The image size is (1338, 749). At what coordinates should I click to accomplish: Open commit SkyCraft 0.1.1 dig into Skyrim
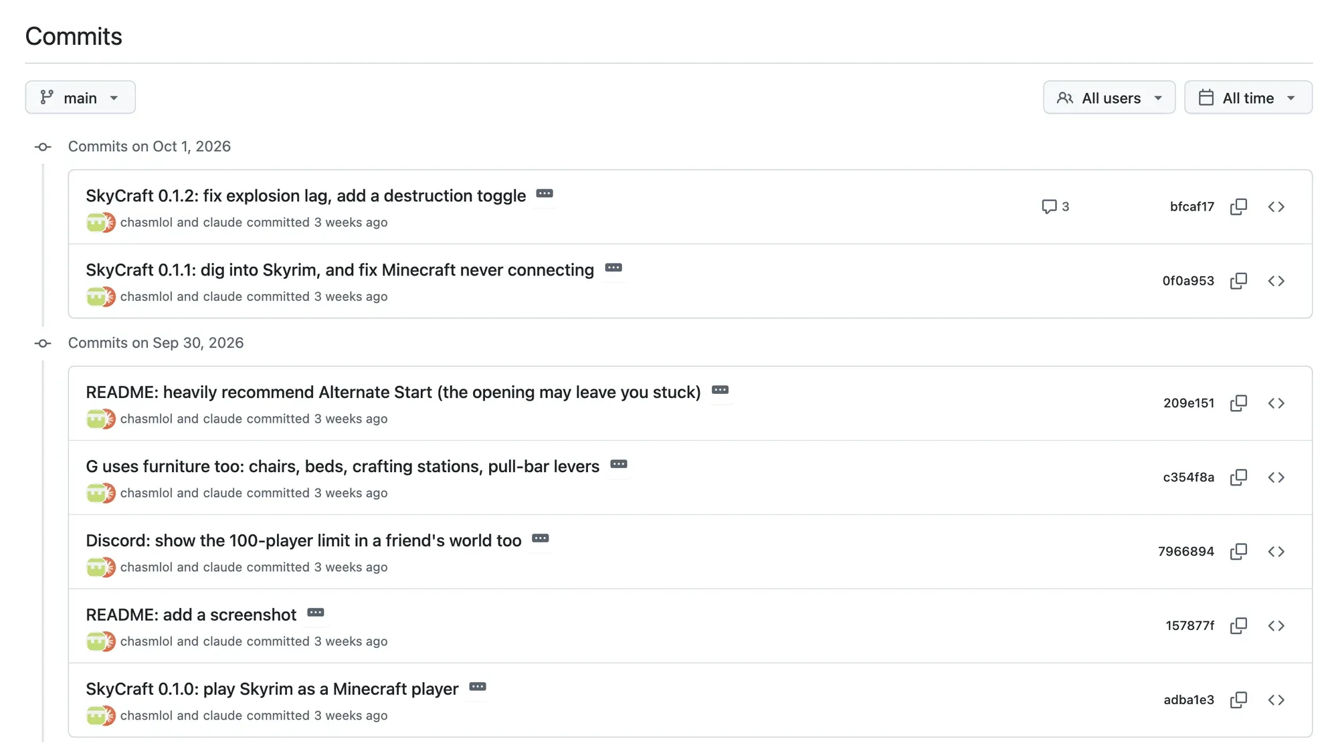tap(340, 270)
